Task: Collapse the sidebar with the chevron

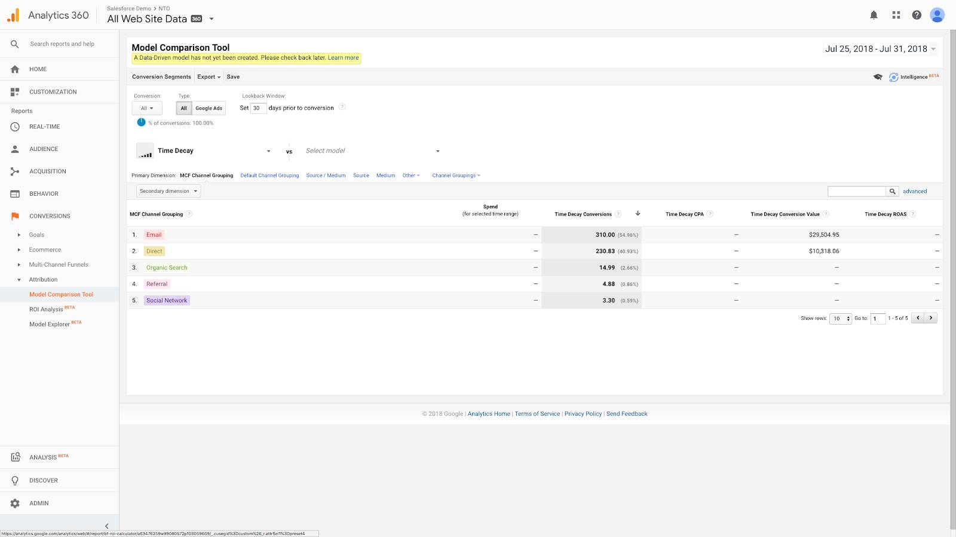Action: point(107,526)
